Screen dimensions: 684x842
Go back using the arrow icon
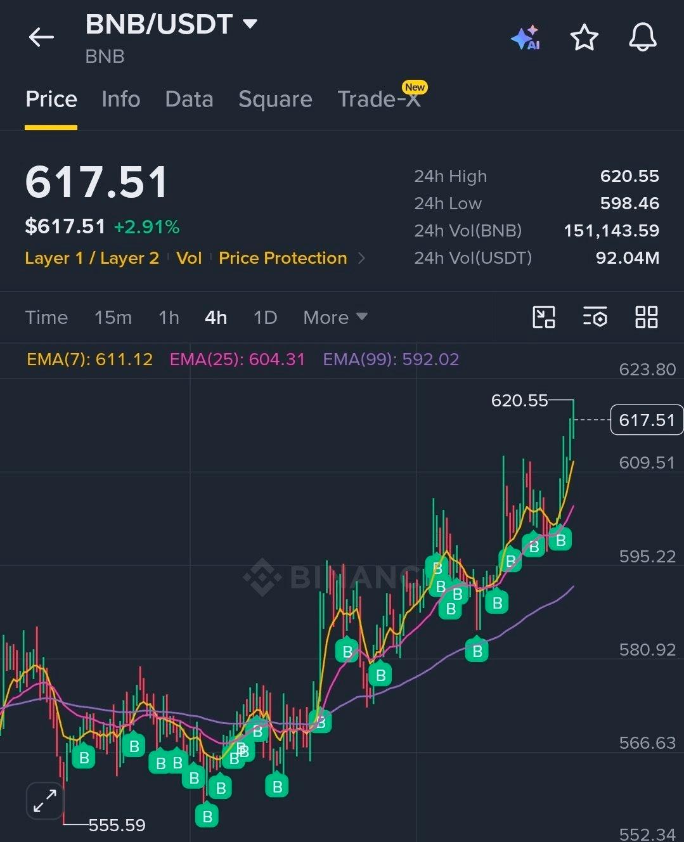[x=41, y=37]
